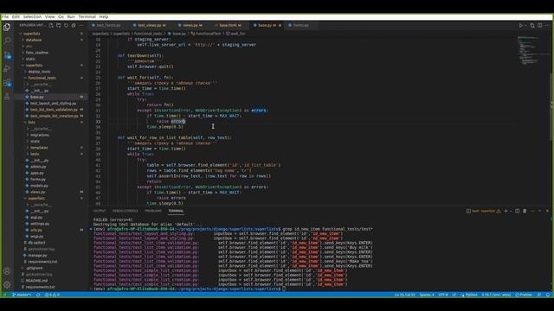Open the Search view in activity bar
Screen dimensions: 554x311
[x=7, y=41]
